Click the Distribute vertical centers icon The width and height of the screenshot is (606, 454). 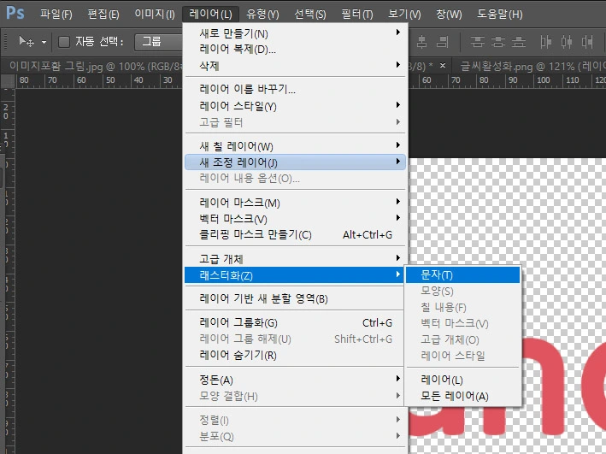tap(500, 41)
